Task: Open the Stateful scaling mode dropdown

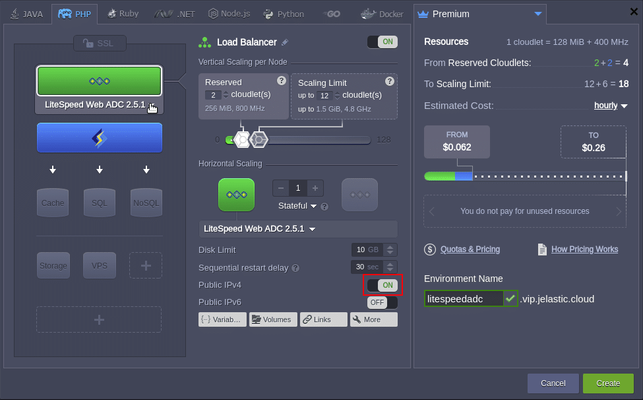Action: click(x=297, y=206)
